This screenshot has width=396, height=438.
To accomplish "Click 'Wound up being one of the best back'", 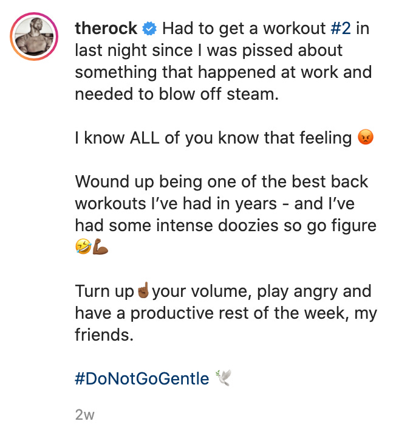I will [x=222, y=182].
